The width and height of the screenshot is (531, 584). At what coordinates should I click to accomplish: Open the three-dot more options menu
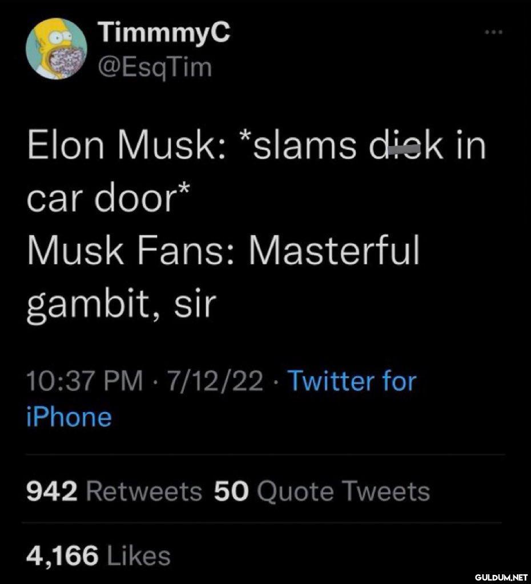click(493, 33)
